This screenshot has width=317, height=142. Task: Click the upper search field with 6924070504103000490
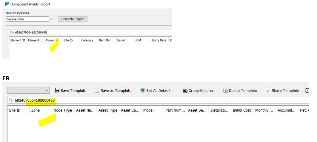(x=90, y=33)
